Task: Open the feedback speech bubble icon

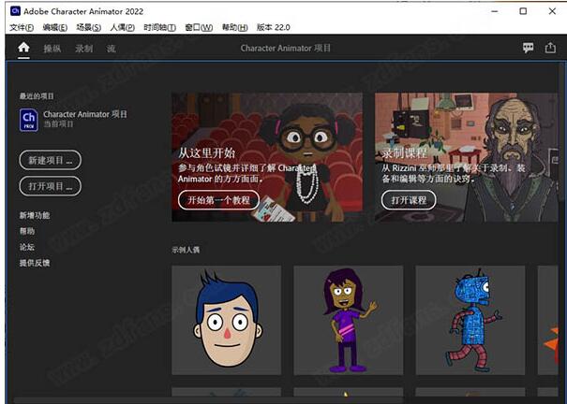Action: click(x=528, y=48)
